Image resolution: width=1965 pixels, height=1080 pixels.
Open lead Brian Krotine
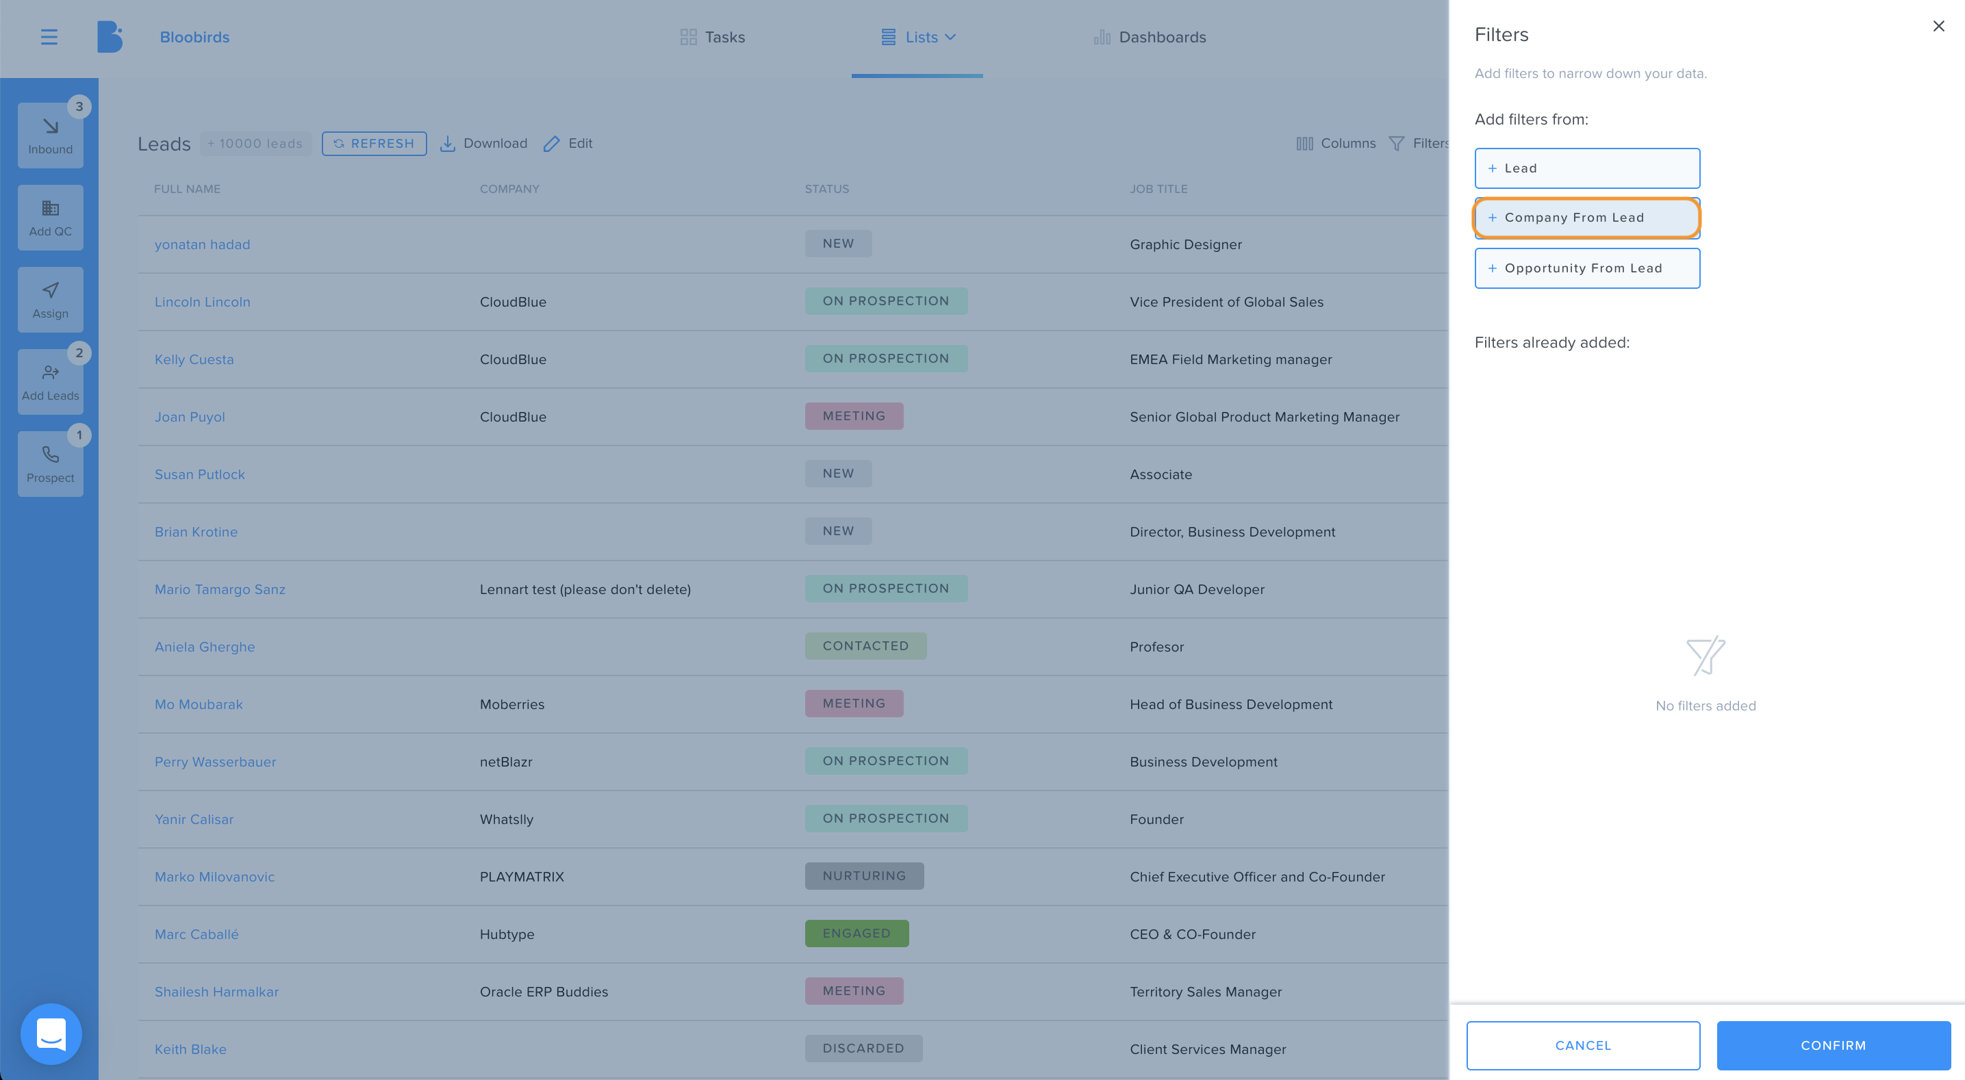(x=195, y=532)
